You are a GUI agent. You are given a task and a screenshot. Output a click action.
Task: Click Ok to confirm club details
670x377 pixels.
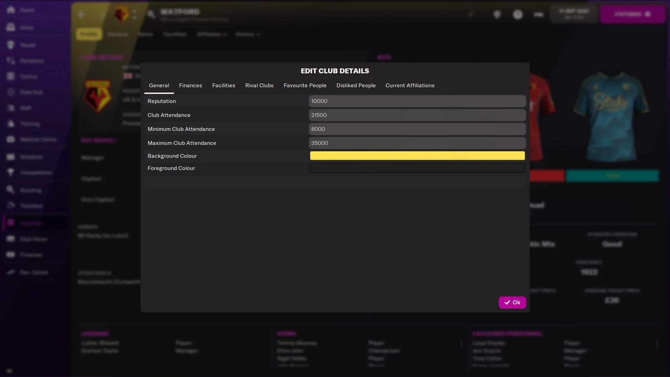pos(512,302)
